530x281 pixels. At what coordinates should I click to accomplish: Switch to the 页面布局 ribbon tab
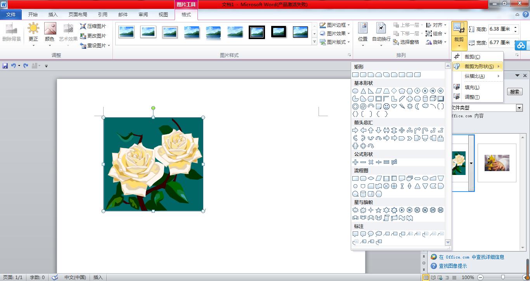[78, 14]
